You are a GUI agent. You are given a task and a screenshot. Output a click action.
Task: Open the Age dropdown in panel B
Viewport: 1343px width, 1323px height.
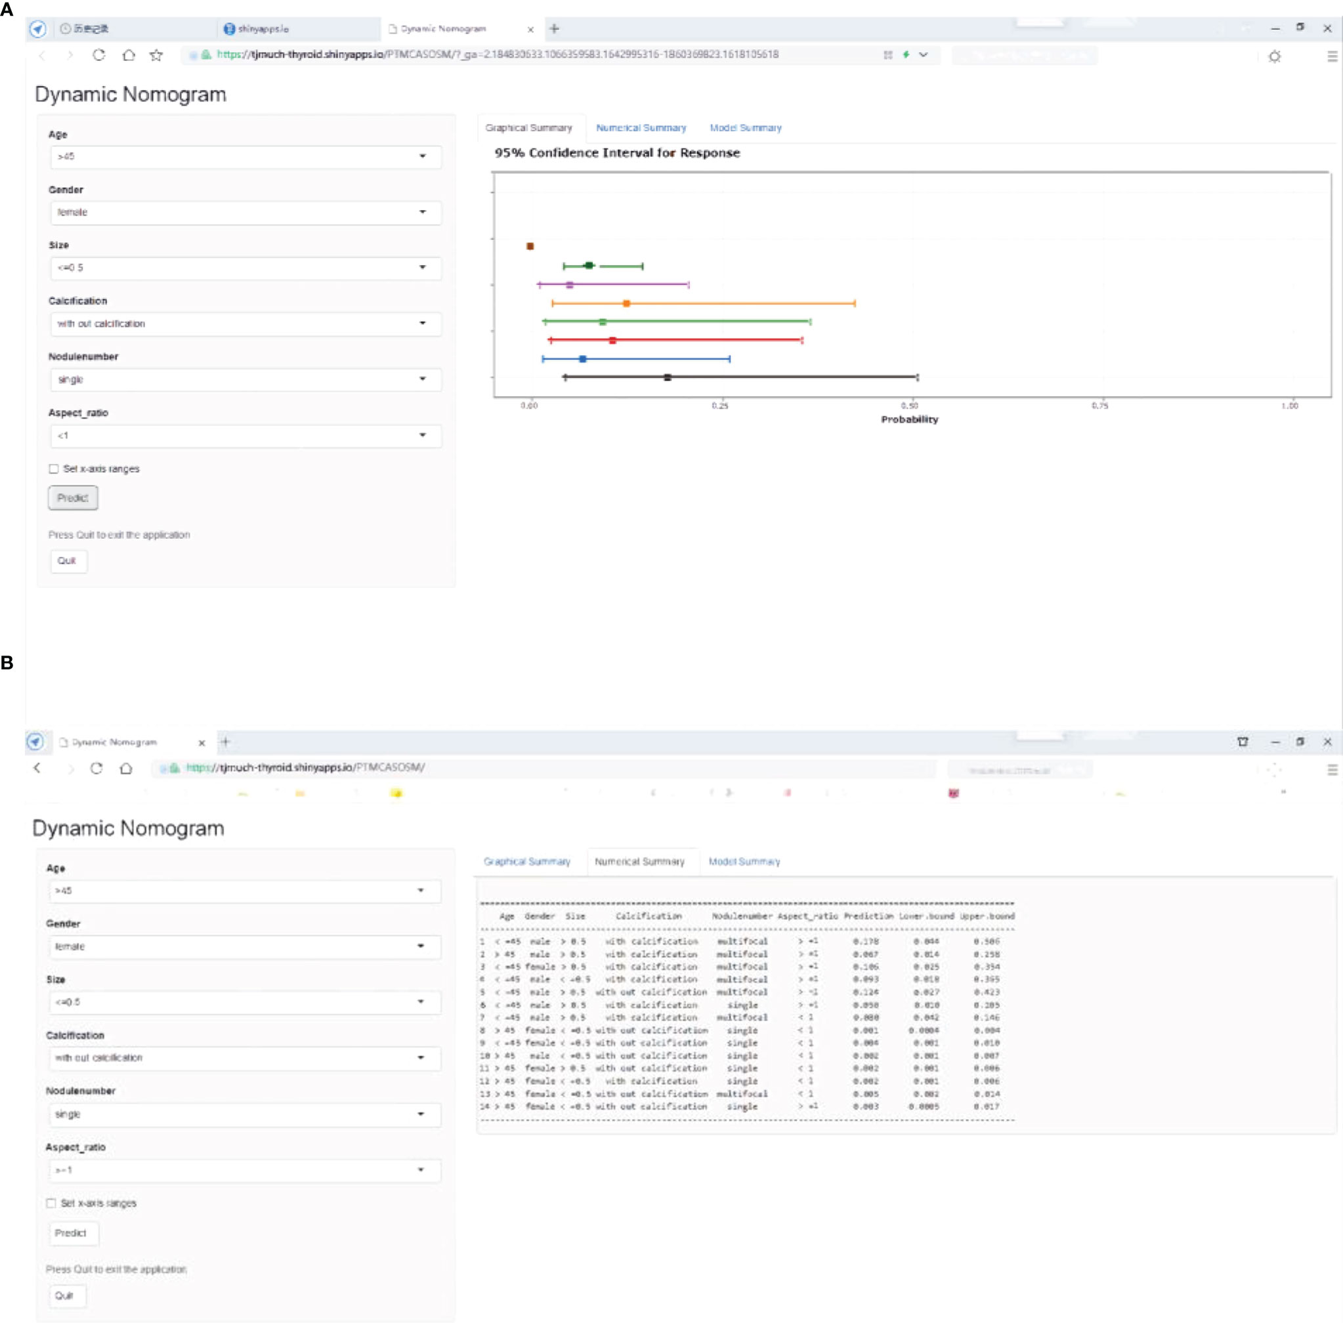click(245, 891)
